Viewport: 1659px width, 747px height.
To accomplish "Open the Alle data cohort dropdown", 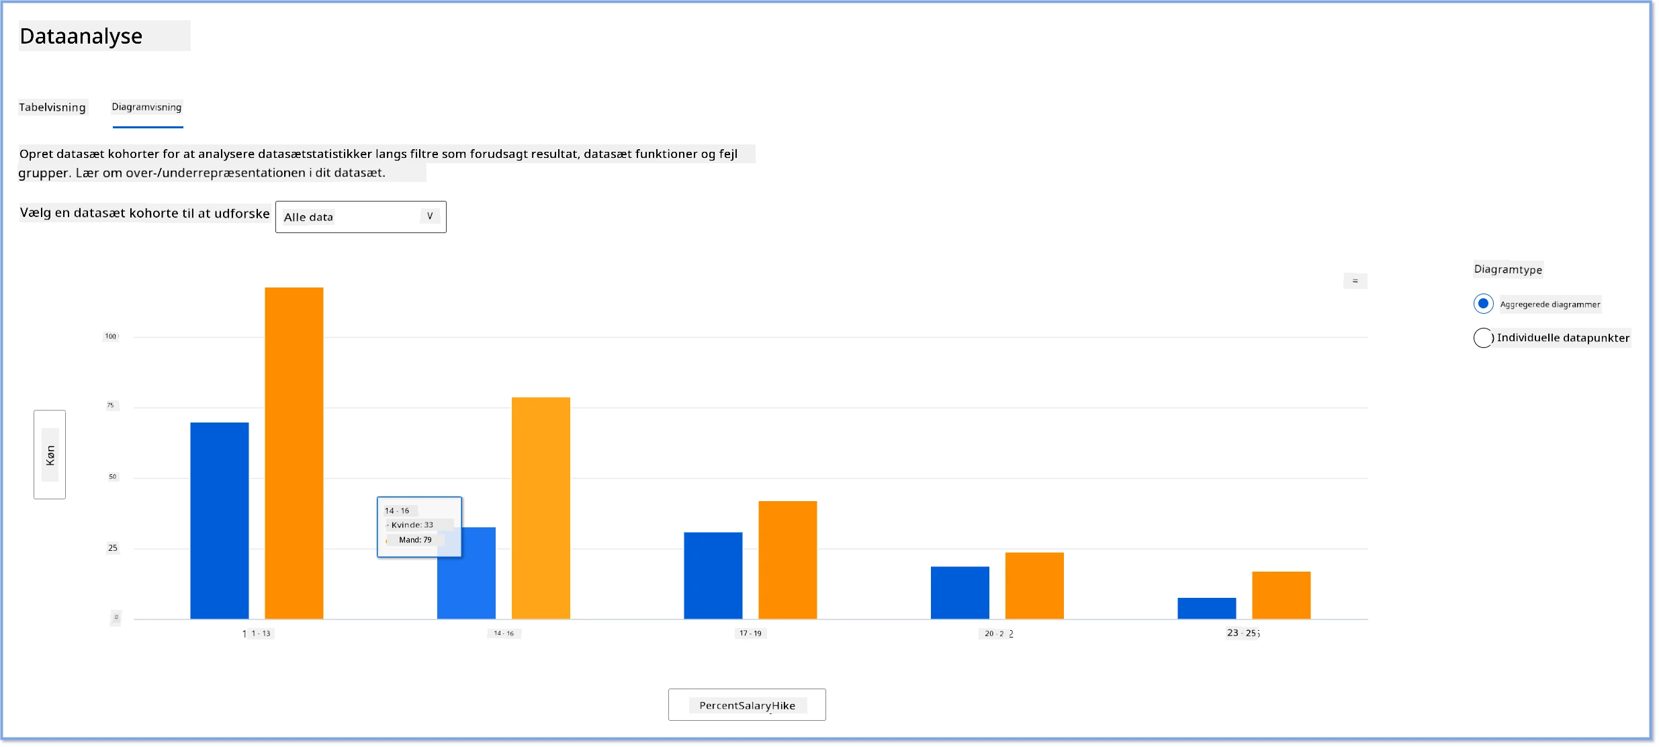I will click(361, 217).
